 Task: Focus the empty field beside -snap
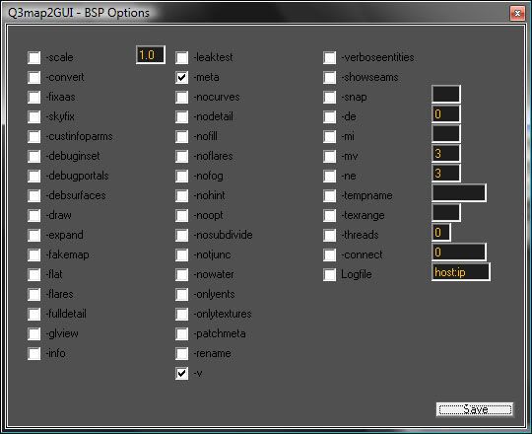tap(446, 94)
